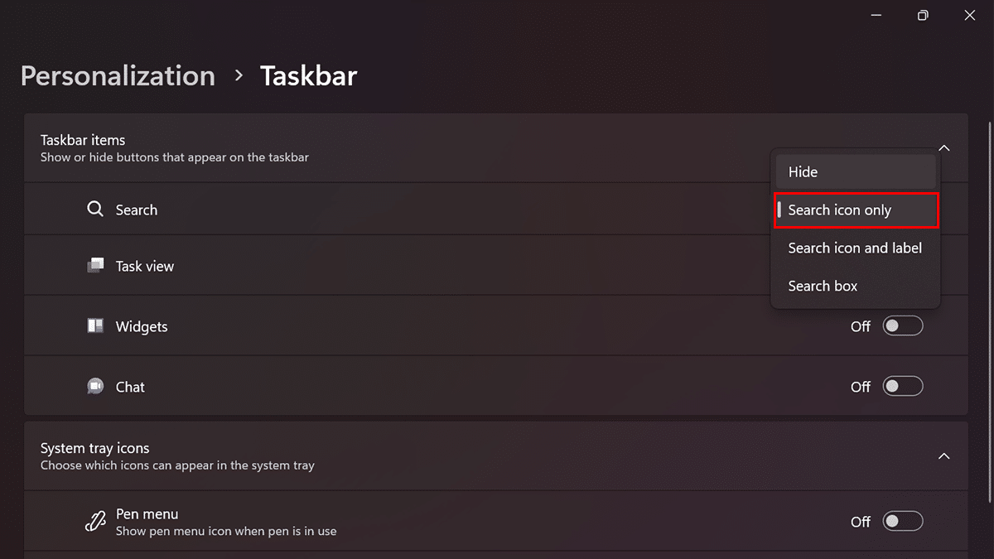Enable the Chat toggle switch
Image resolution: width=994 pixels, height=559 pixels.
tap(902, 387)
